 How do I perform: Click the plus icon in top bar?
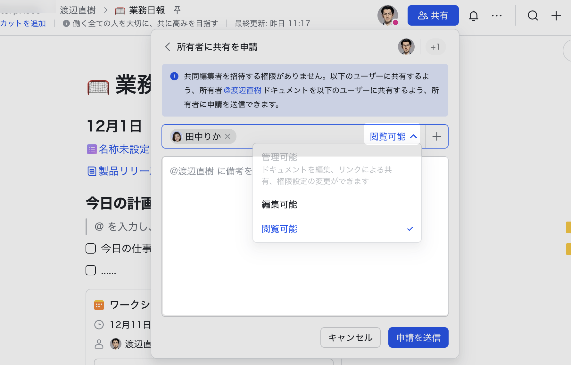[x=556, y=16]
